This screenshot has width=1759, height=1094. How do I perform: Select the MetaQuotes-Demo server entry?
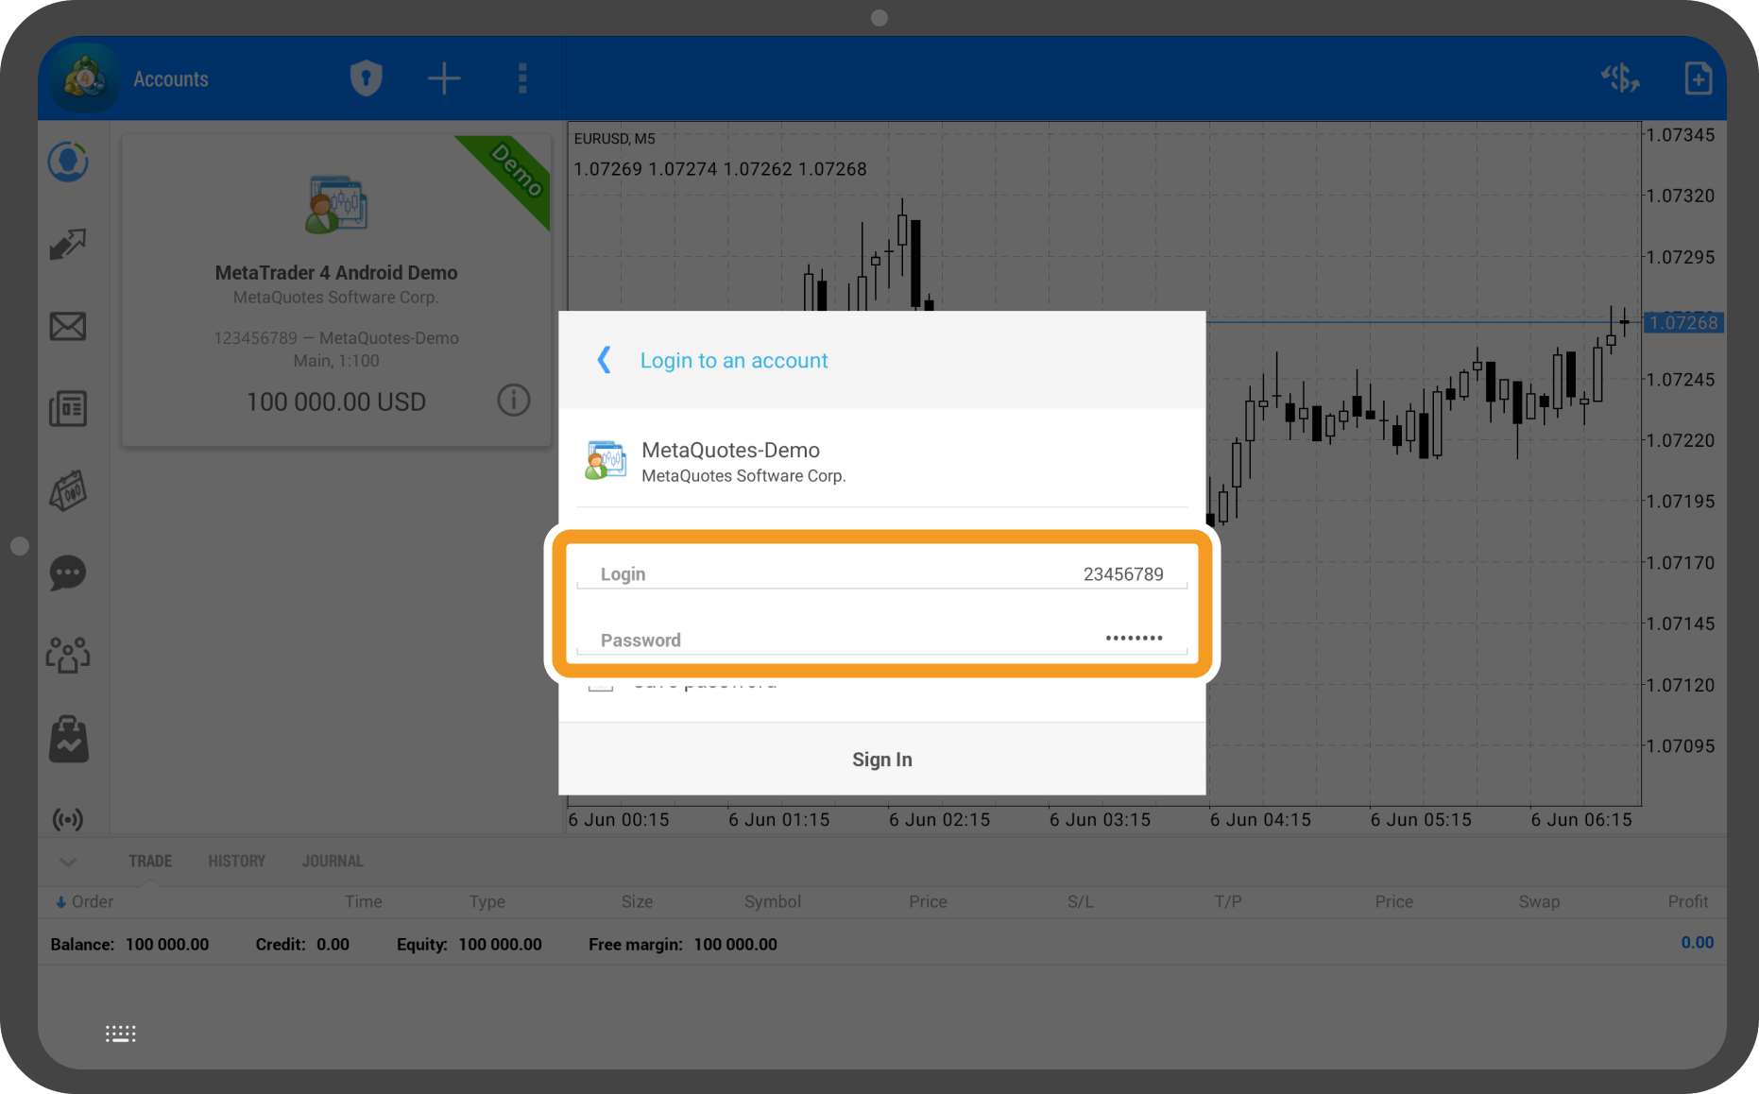coord(882,461)
